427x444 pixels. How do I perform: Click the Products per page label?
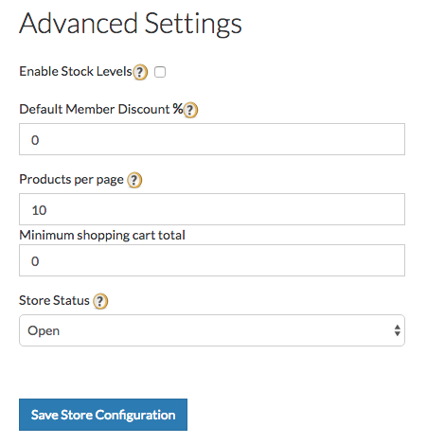71,179
